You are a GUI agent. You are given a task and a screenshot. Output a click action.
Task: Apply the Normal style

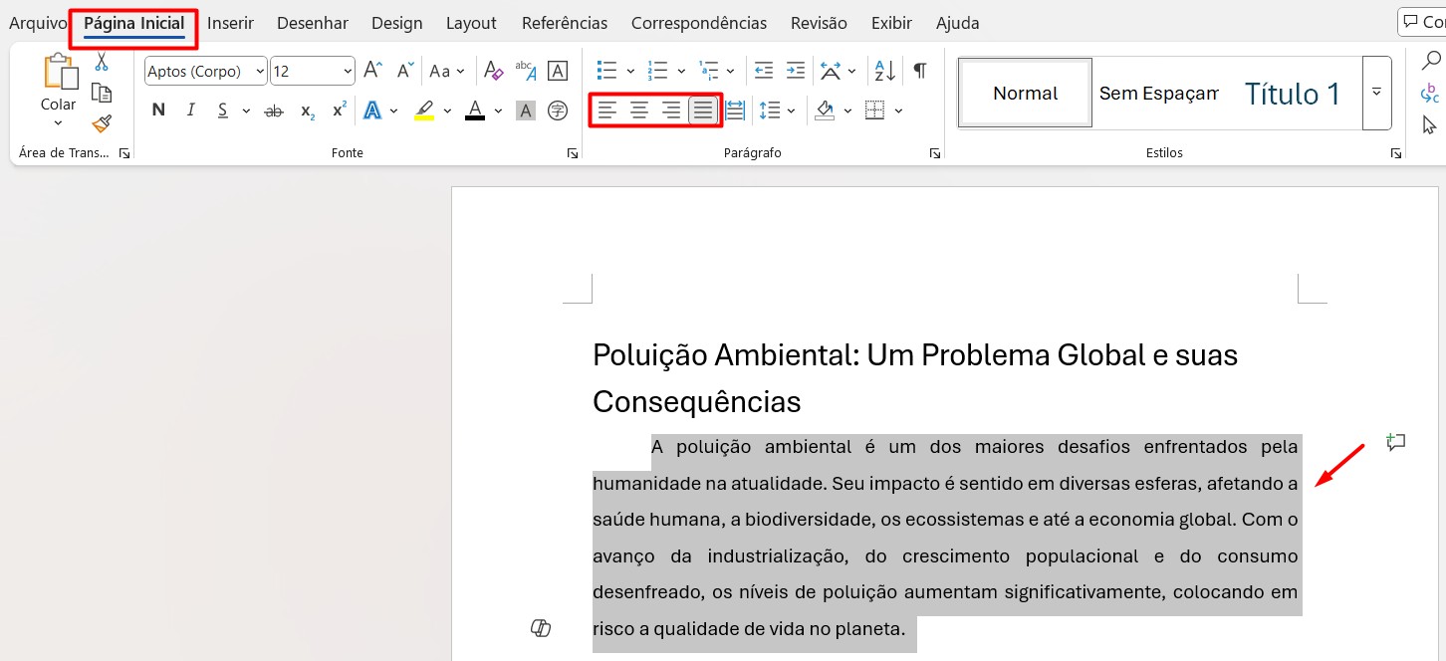pos(1025,93)
